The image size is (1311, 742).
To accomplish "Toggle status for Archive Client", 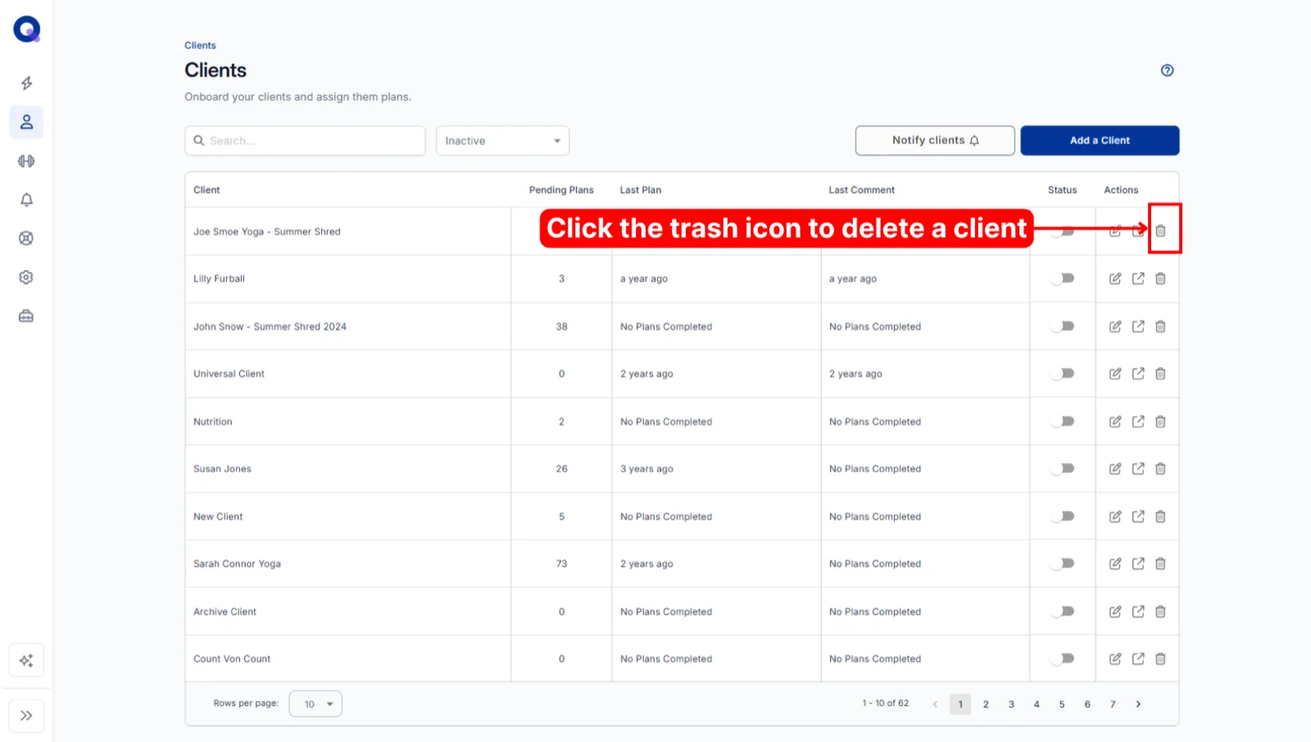I will pyautogui.click(x=1063, y=612).
